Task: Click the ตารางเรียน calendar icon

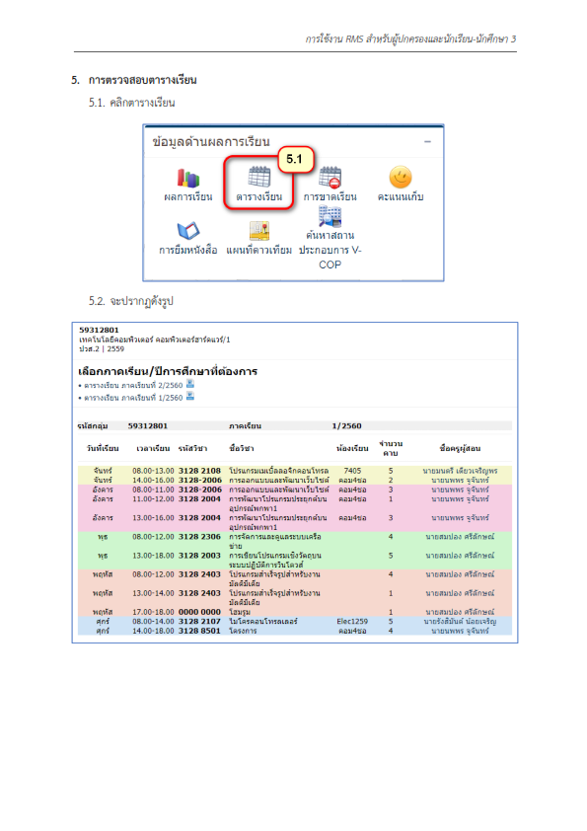Action: pyautogui.click(x=259, y=177)
